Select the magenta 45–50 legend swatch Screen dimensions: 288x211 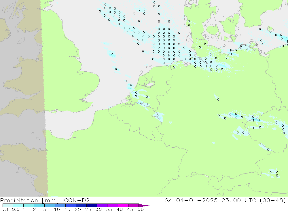click(133, 205)
